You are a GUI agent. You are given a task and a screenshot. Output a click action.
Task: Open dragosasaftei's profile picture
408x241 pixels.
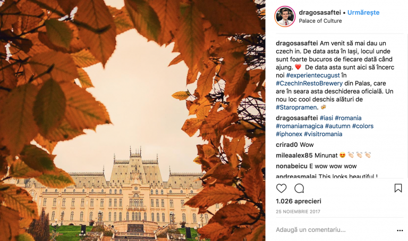coord(285,16)
